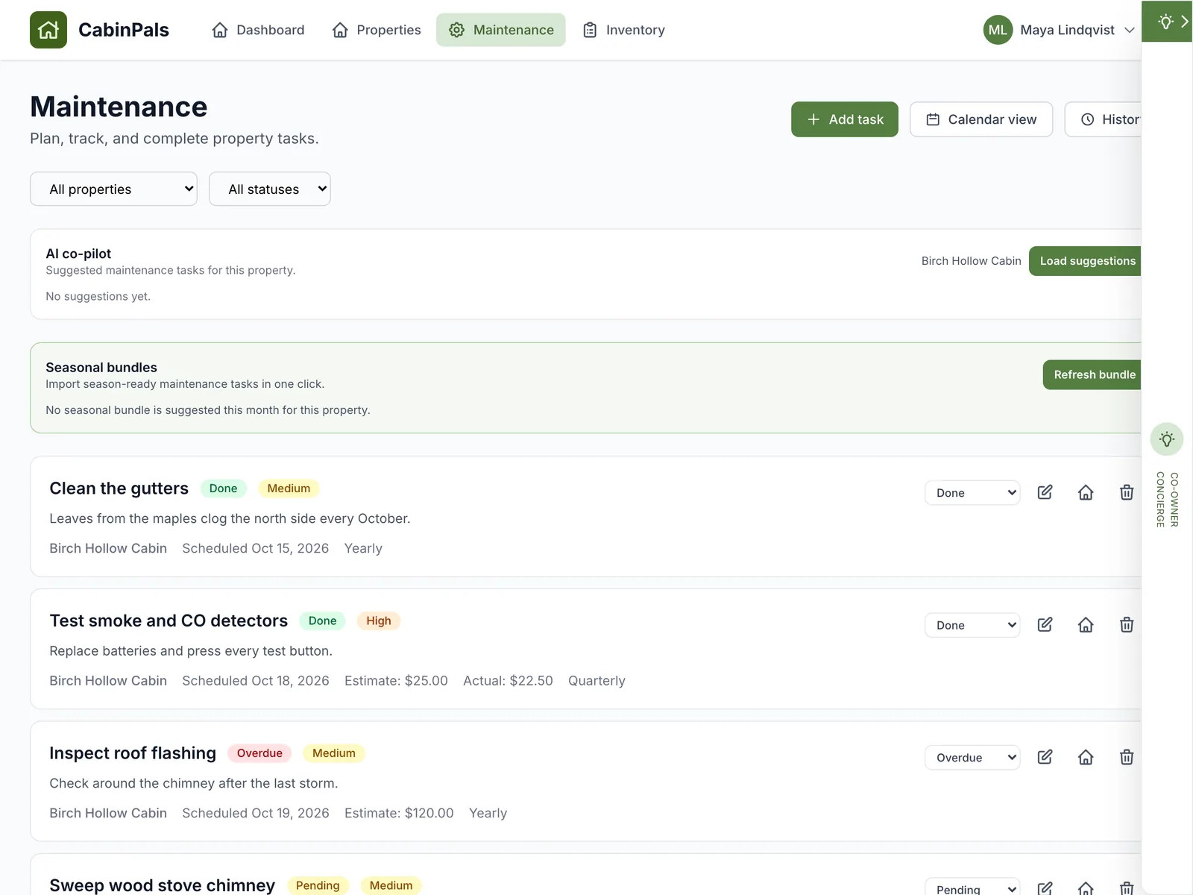Select the Maintenance tab

(x=501, y=30)
